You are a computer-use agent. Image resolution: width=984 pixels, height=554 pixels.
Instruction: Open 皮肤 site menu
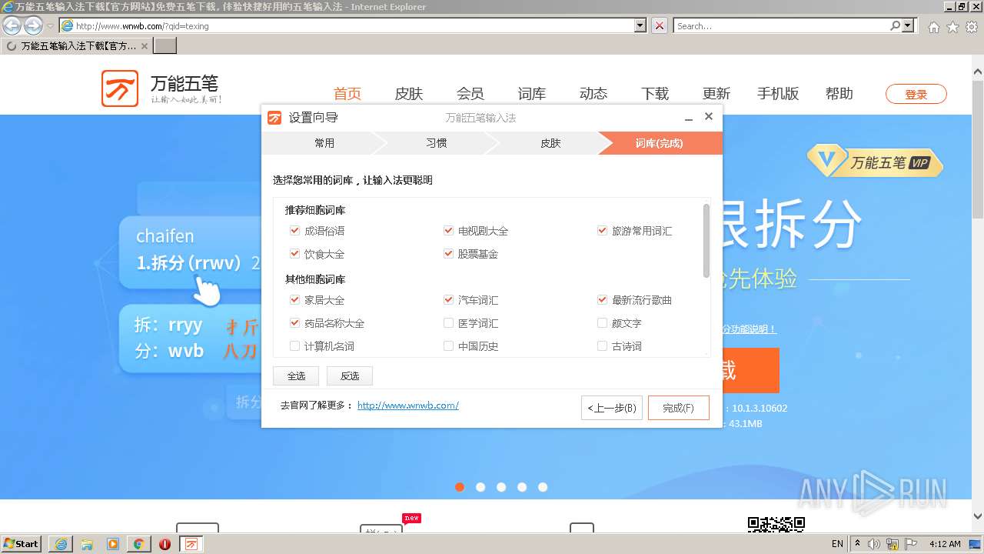409,94
